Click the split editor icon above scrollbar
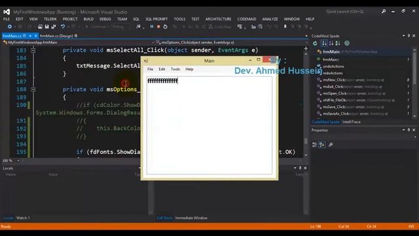 306,49
